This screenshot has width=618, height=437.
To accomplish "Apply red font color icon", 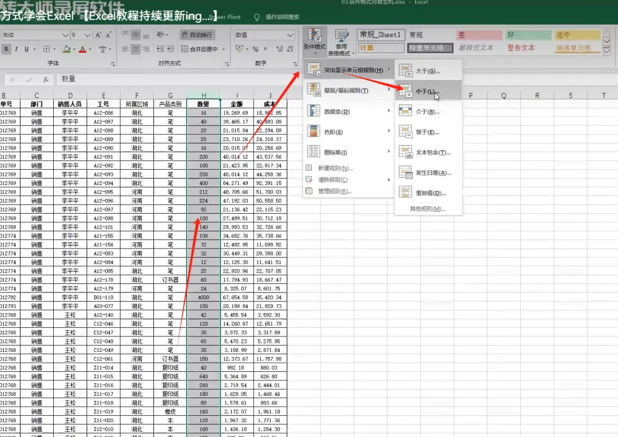I will (x=82, y=49).
